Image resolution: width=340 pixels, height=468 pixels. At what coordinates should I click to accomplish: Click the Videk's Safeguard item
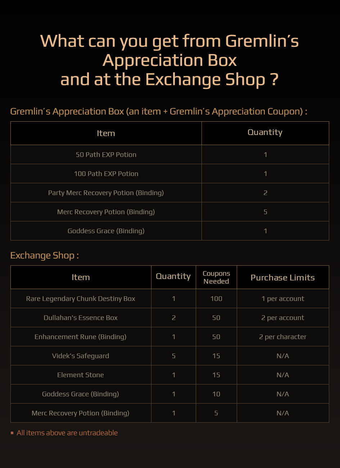[x=81, y=356]
